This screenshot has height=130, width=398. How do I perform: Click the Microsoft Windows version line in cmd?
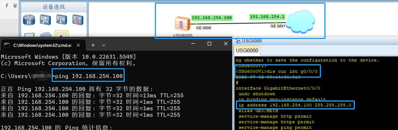[x=68, y=57]
